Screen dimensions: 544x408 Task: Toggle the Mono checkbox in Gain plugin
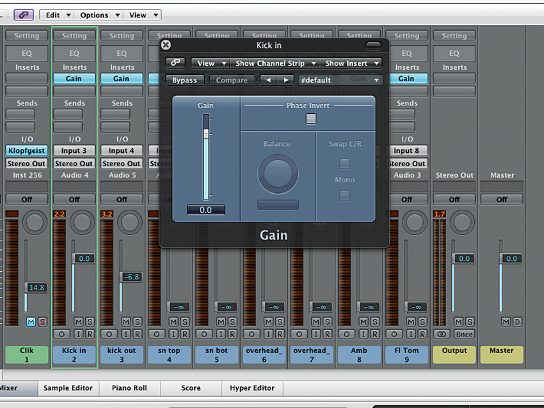344,195
